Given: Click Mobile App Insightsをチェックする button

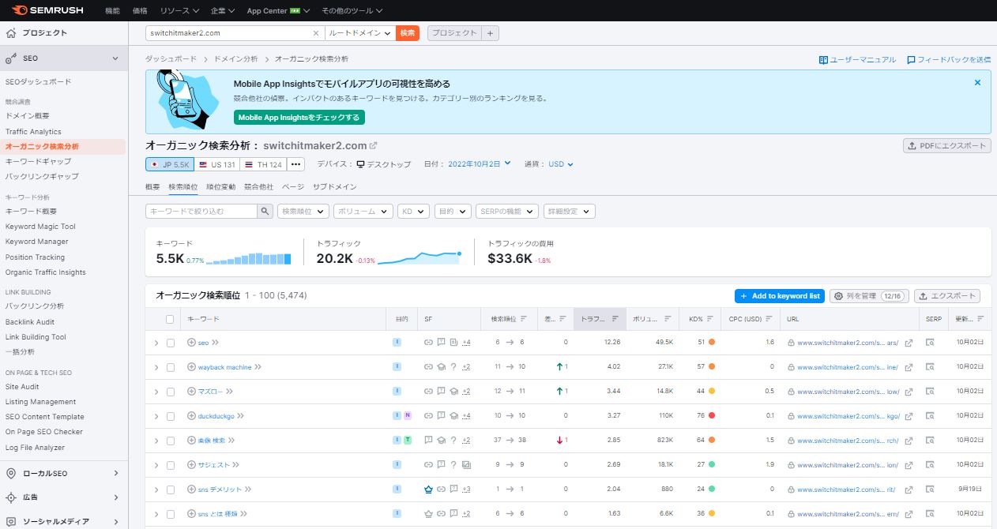Looking at the screenshot, I should [299, 117].
